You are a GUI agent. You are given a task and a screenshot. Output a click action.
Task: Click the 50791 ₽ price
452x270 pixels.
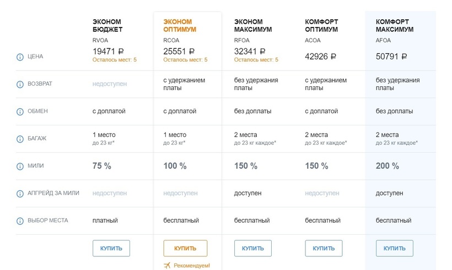pyautogui.click(x=391, y=56)
